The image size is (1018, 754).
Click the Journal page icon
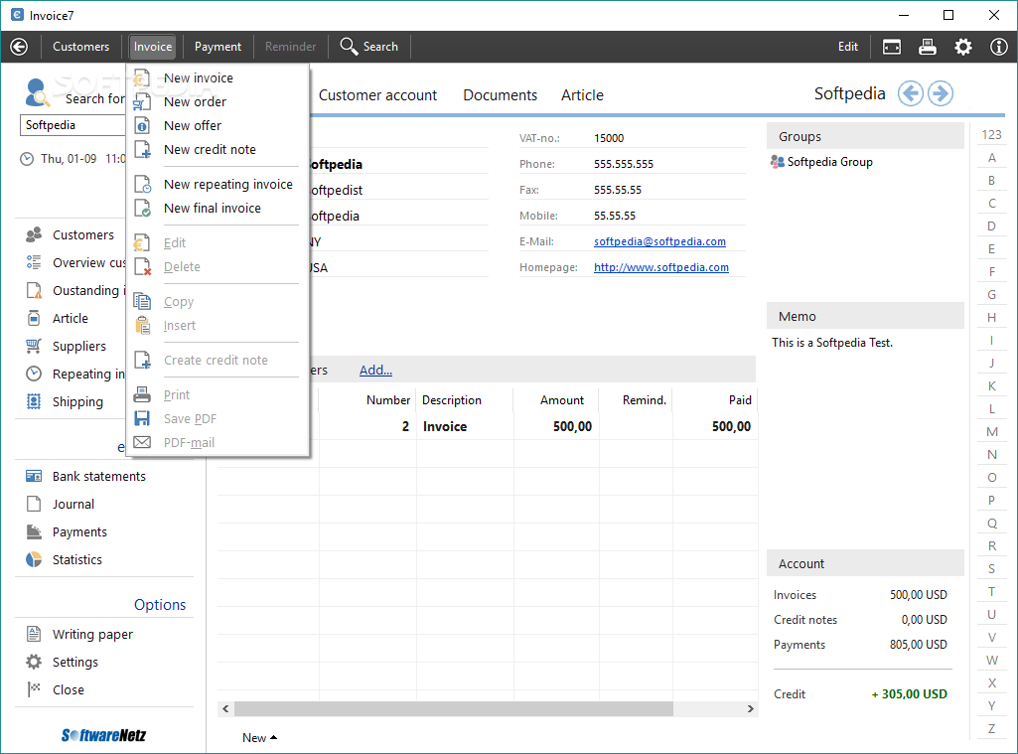pyautogui.click(x=34, y=504)
